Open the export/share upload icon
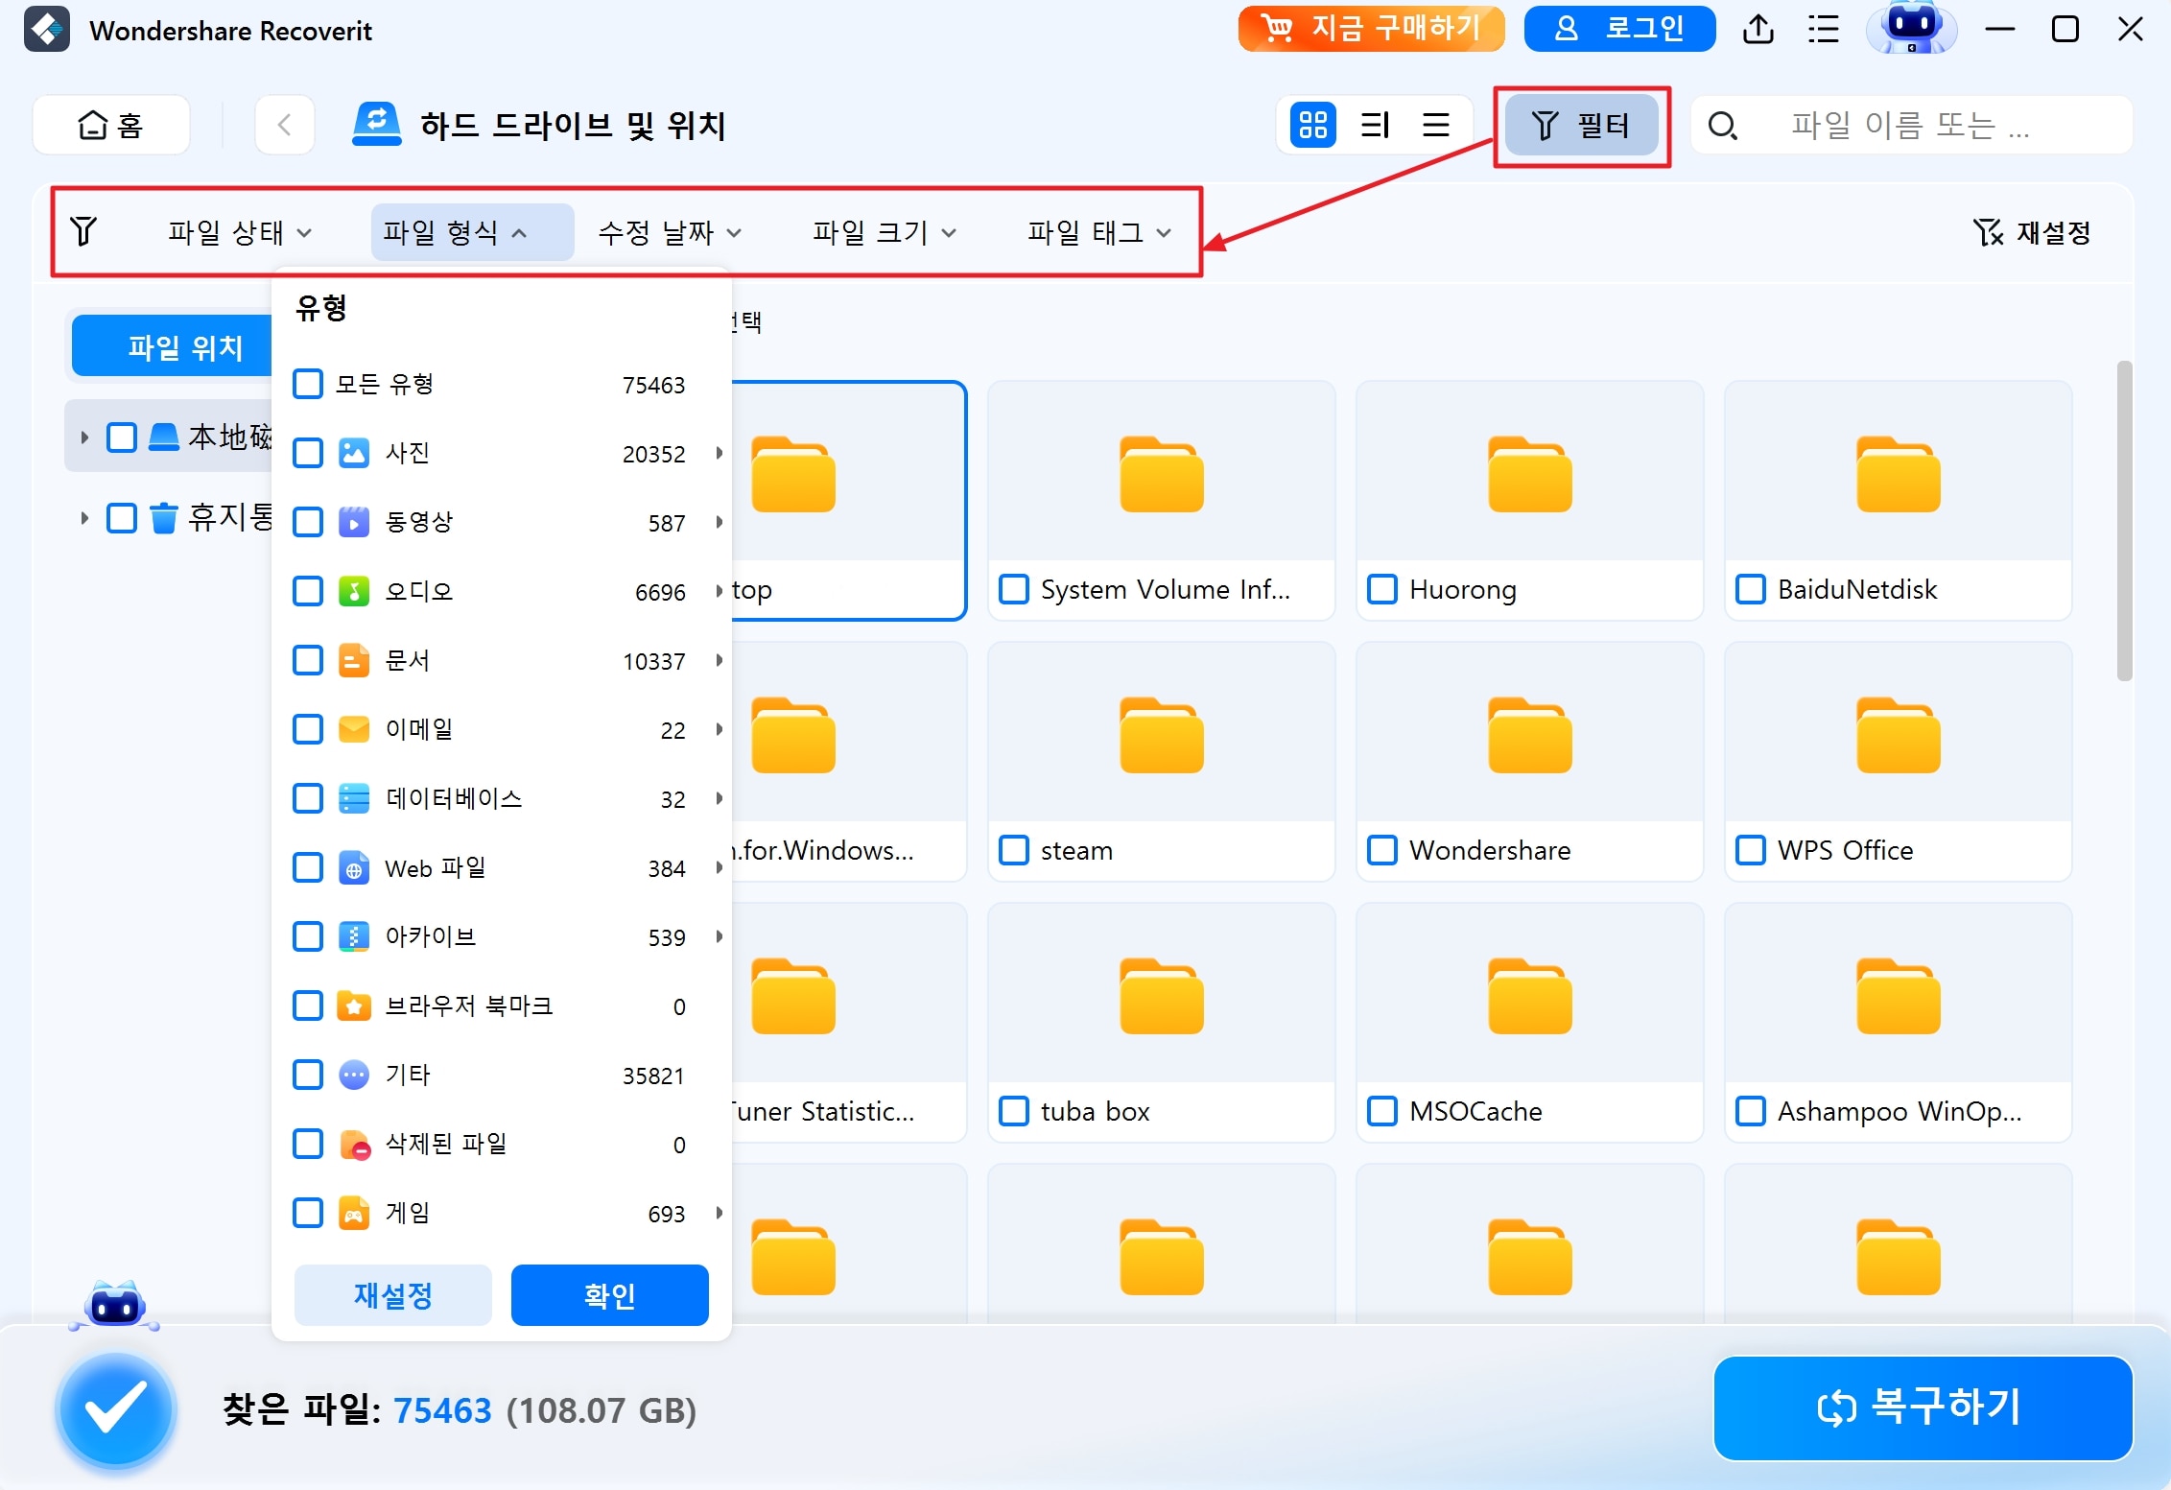Screen dimensions: 2171x1490 pos(1758,29)
